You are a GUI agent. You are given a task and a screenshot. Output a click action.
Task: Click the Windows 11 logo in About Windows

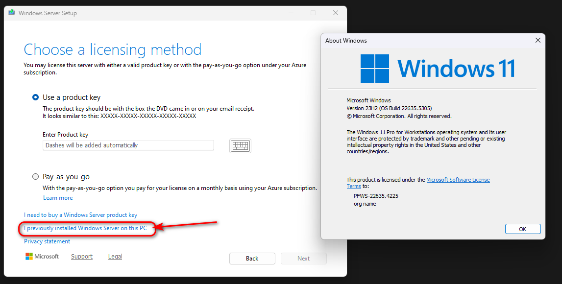coord(438,69)
